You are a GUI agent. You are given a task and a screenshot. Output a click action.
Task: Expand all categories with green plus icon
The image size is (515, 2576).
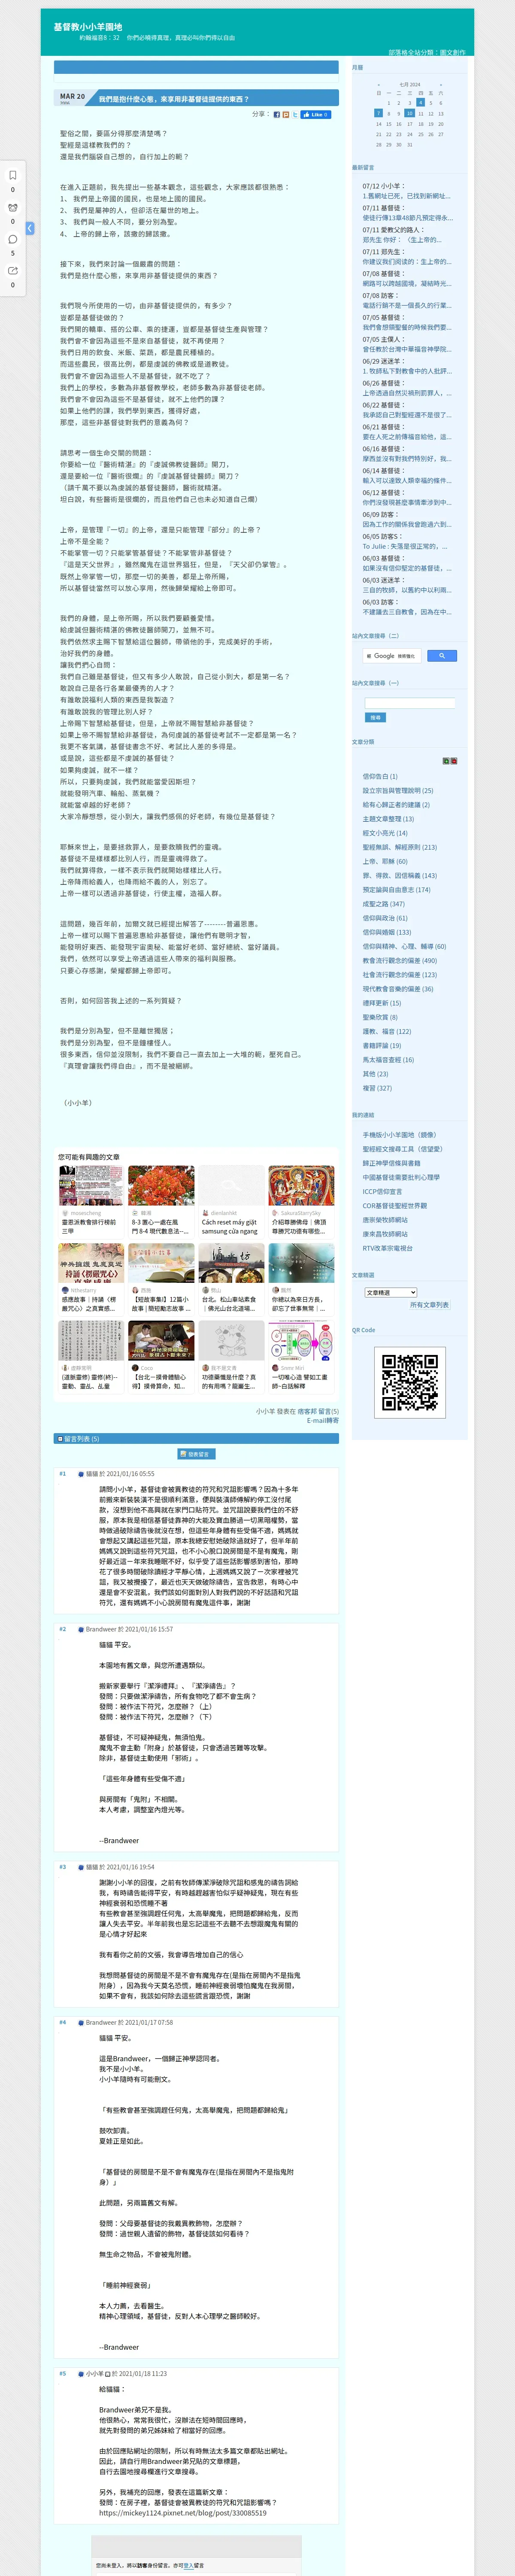446,761
